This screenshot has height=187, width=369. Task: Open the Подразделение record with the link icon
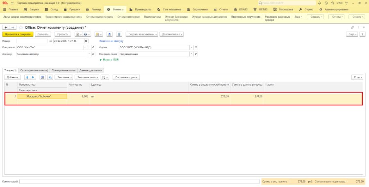[x=196, y=54]
